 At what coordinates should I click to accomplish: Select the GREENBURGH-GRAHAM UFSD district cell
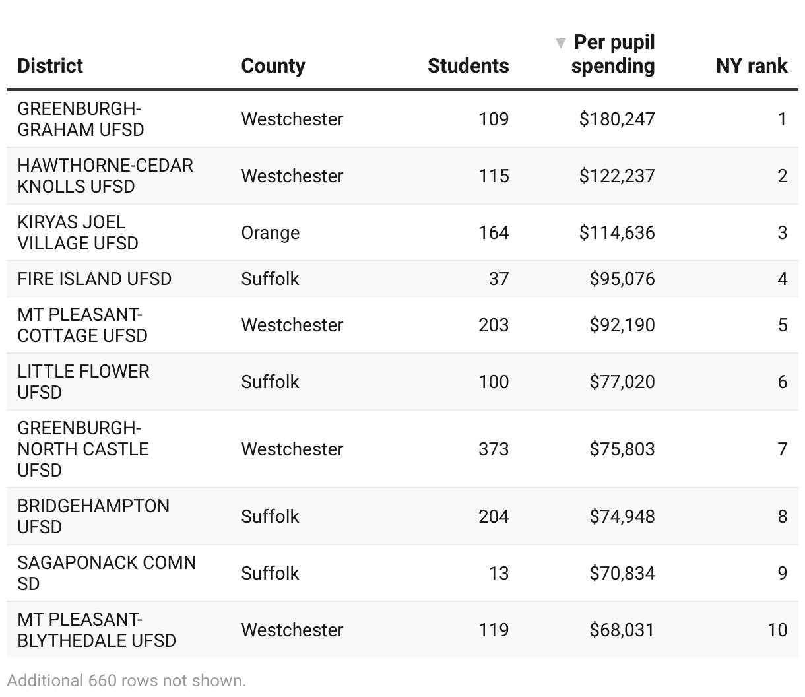80,119
